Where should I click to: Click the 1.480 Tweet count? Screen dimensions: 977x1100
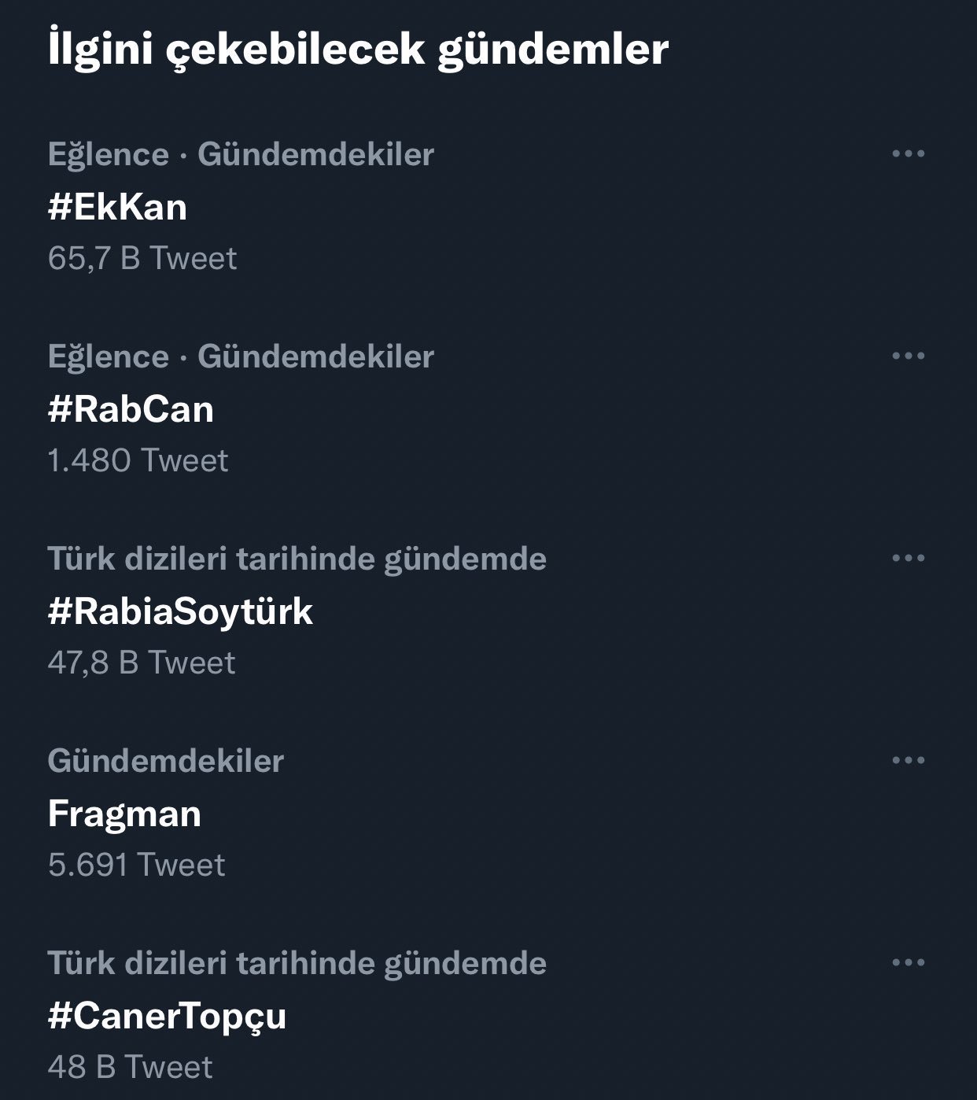(x=138, y=460)
